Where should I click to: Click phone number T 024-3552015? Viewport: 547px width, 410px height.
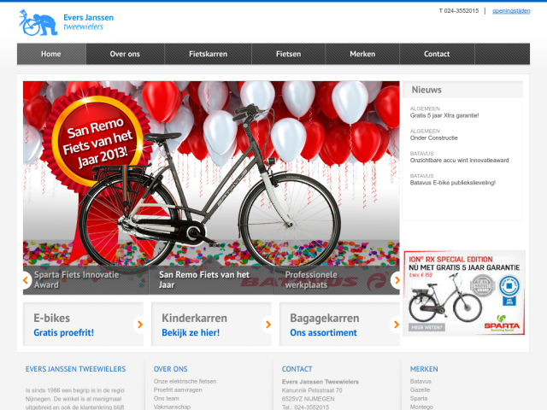[x=459, y=11]
